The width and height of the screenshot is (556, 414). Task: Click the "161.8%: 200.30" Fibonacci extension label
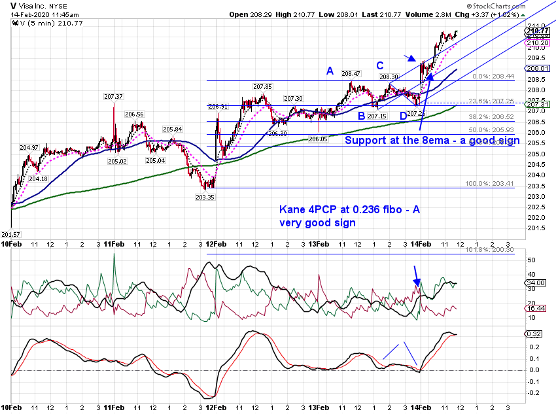(490, 250)
